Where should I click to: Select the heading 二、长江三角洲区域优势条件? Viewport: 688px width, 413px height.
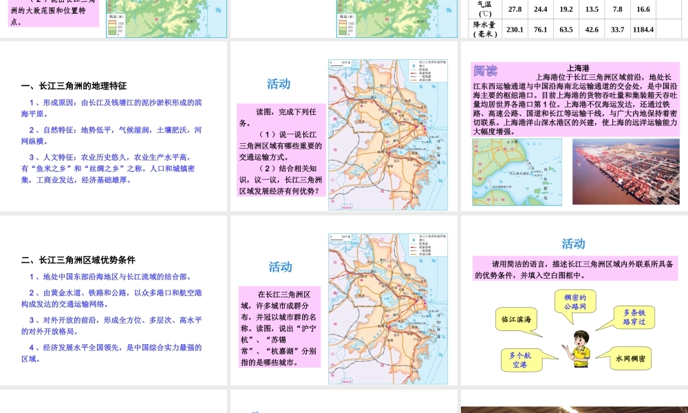tap(78, 260)
